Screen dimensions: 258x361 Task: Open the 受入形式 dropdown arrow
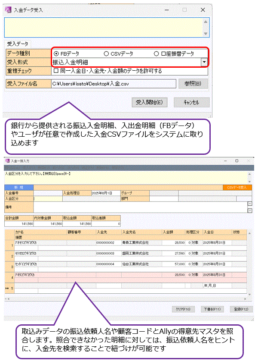(204, 62)
